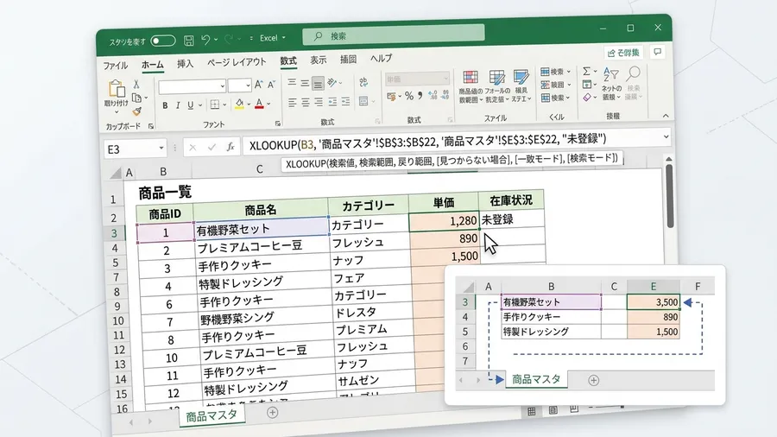Select cell 1,280 in 単価 column
Viewport: 777px width, 437px height.
[444, 221]
